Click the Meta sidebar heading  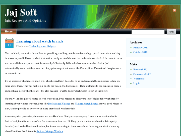(133, 64)
